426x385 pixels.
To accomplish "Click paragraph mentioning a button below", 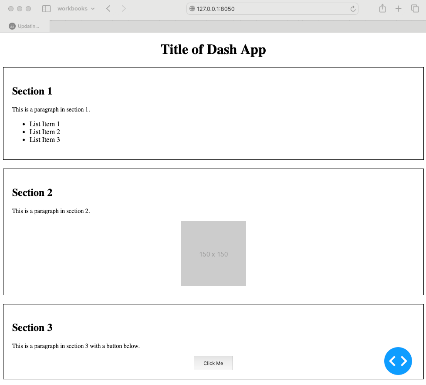I will tap(76, 346).
